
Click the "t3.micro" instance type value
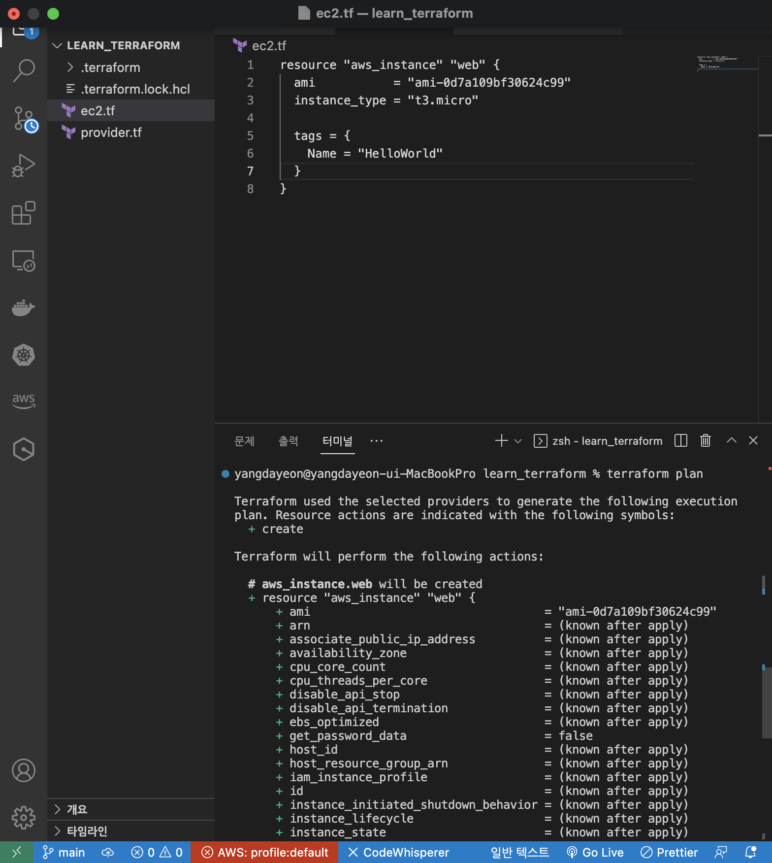[x=443, y=100]
